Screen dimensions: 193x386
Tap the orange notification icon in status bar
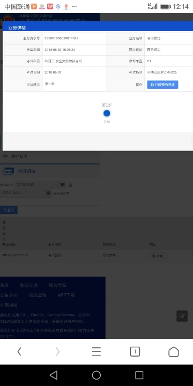click(34, 6)
